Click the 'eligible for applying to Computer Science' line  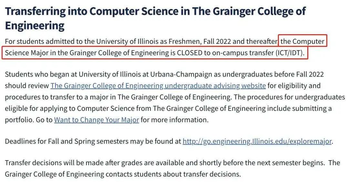point(70,108)
